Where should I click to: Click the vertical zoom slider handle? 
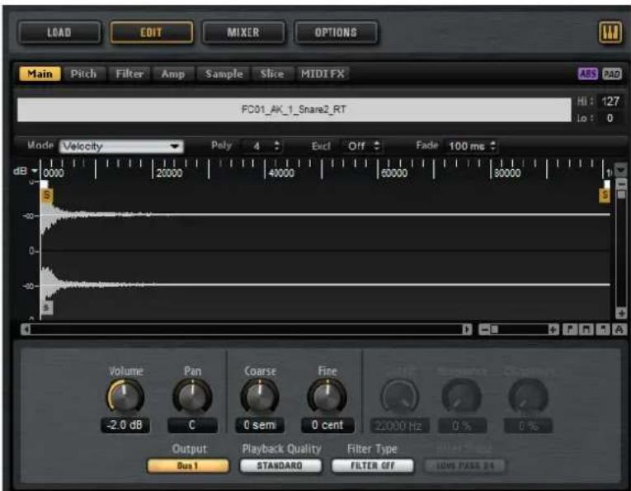(x=621, y=195)
